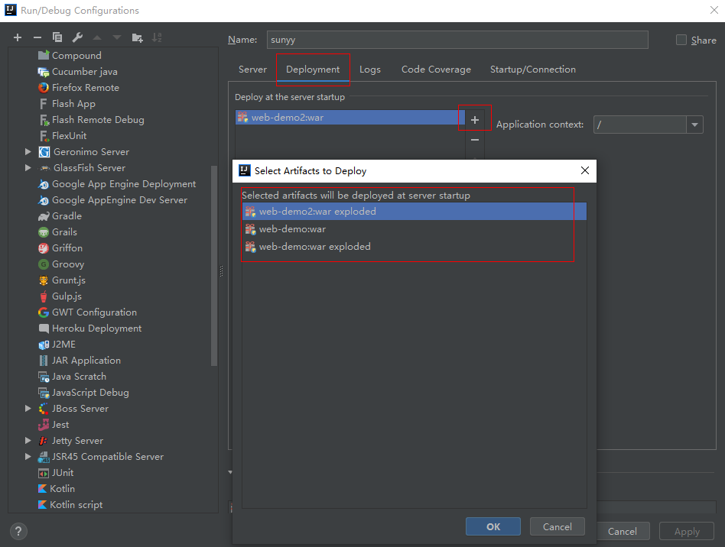This screenshot has height=547, width=725.
Task: Open the Application context dropdown
Action: [694, 125]
